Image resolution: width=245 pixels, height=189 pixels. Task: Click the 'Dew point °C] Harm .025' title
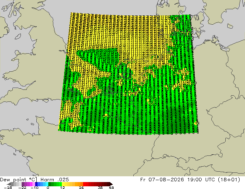tap(34, 180)
